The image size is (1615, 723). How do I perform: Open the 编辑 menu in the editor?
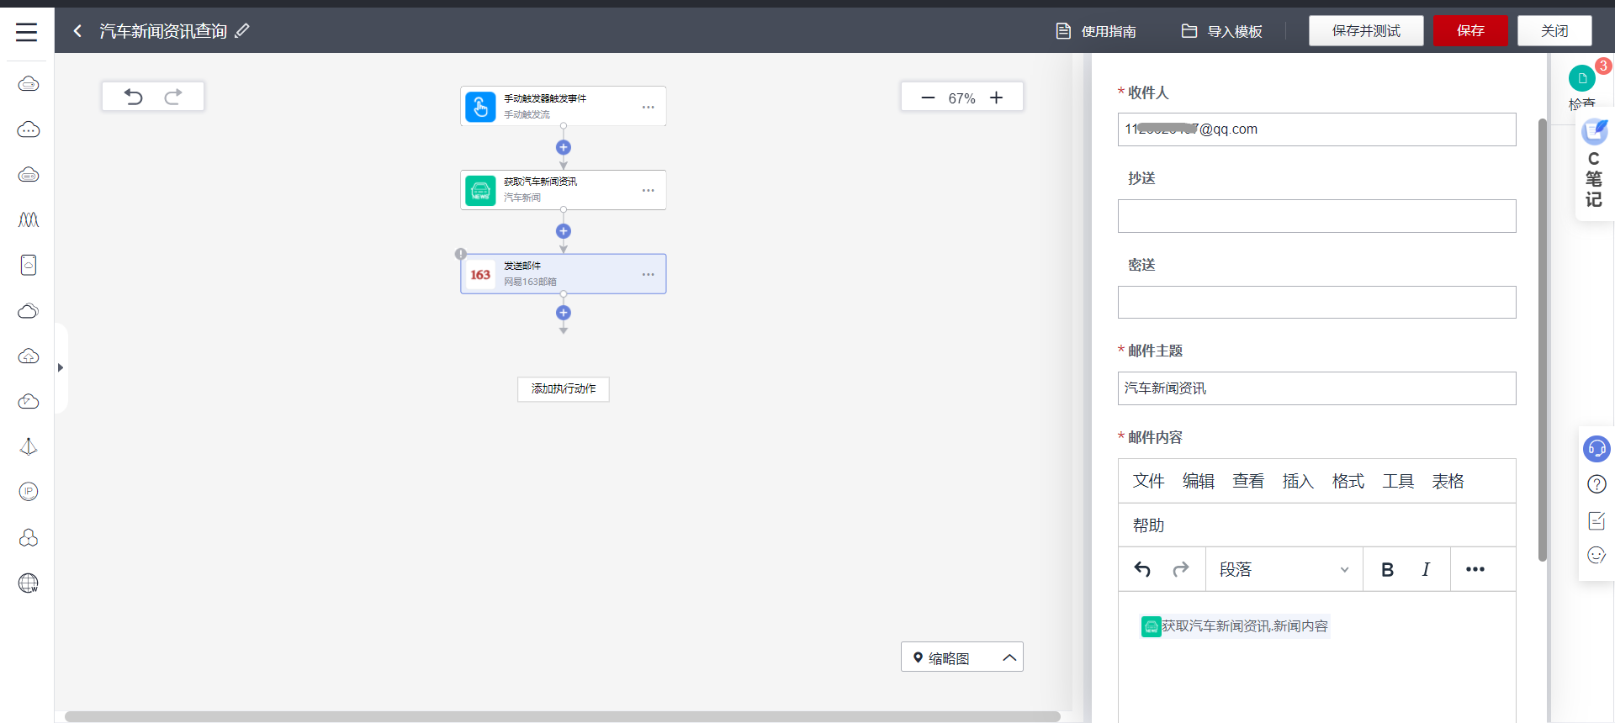coord(1199,481)
